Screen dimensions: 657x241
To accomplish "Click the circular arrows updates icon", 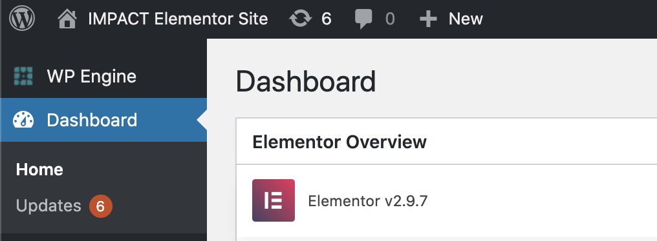I will [x=301, y=19].
